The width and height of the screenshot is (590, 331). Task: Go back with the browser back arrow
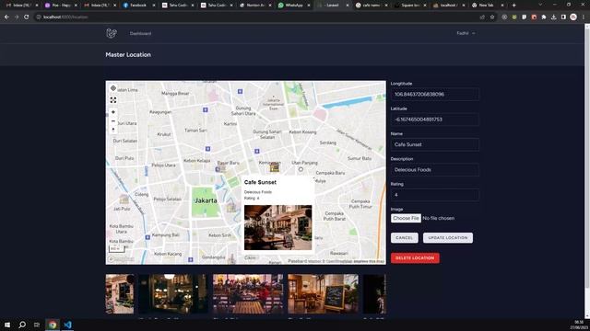[x=6, y=17]
